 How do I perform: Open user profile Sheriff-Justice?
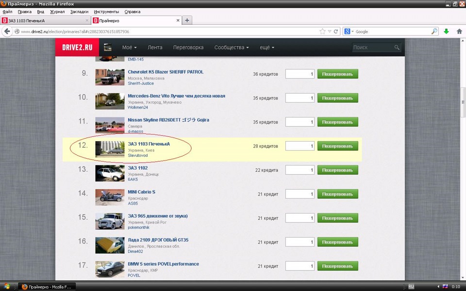coord(141,83)
